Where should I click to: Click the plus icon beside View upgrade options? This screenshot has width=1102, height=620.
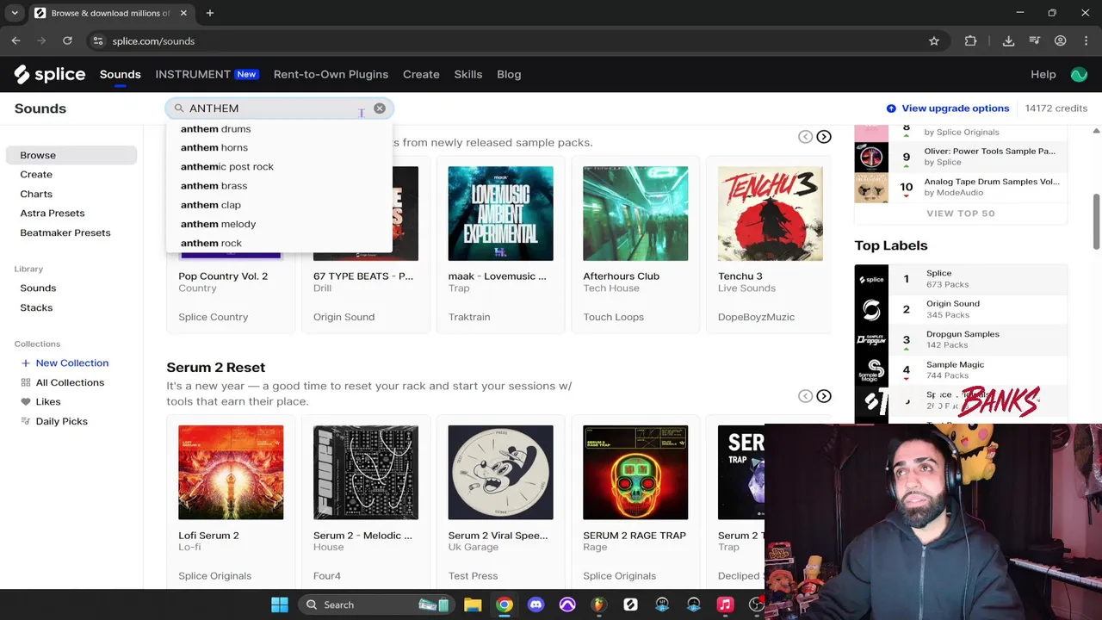point(891,108)
